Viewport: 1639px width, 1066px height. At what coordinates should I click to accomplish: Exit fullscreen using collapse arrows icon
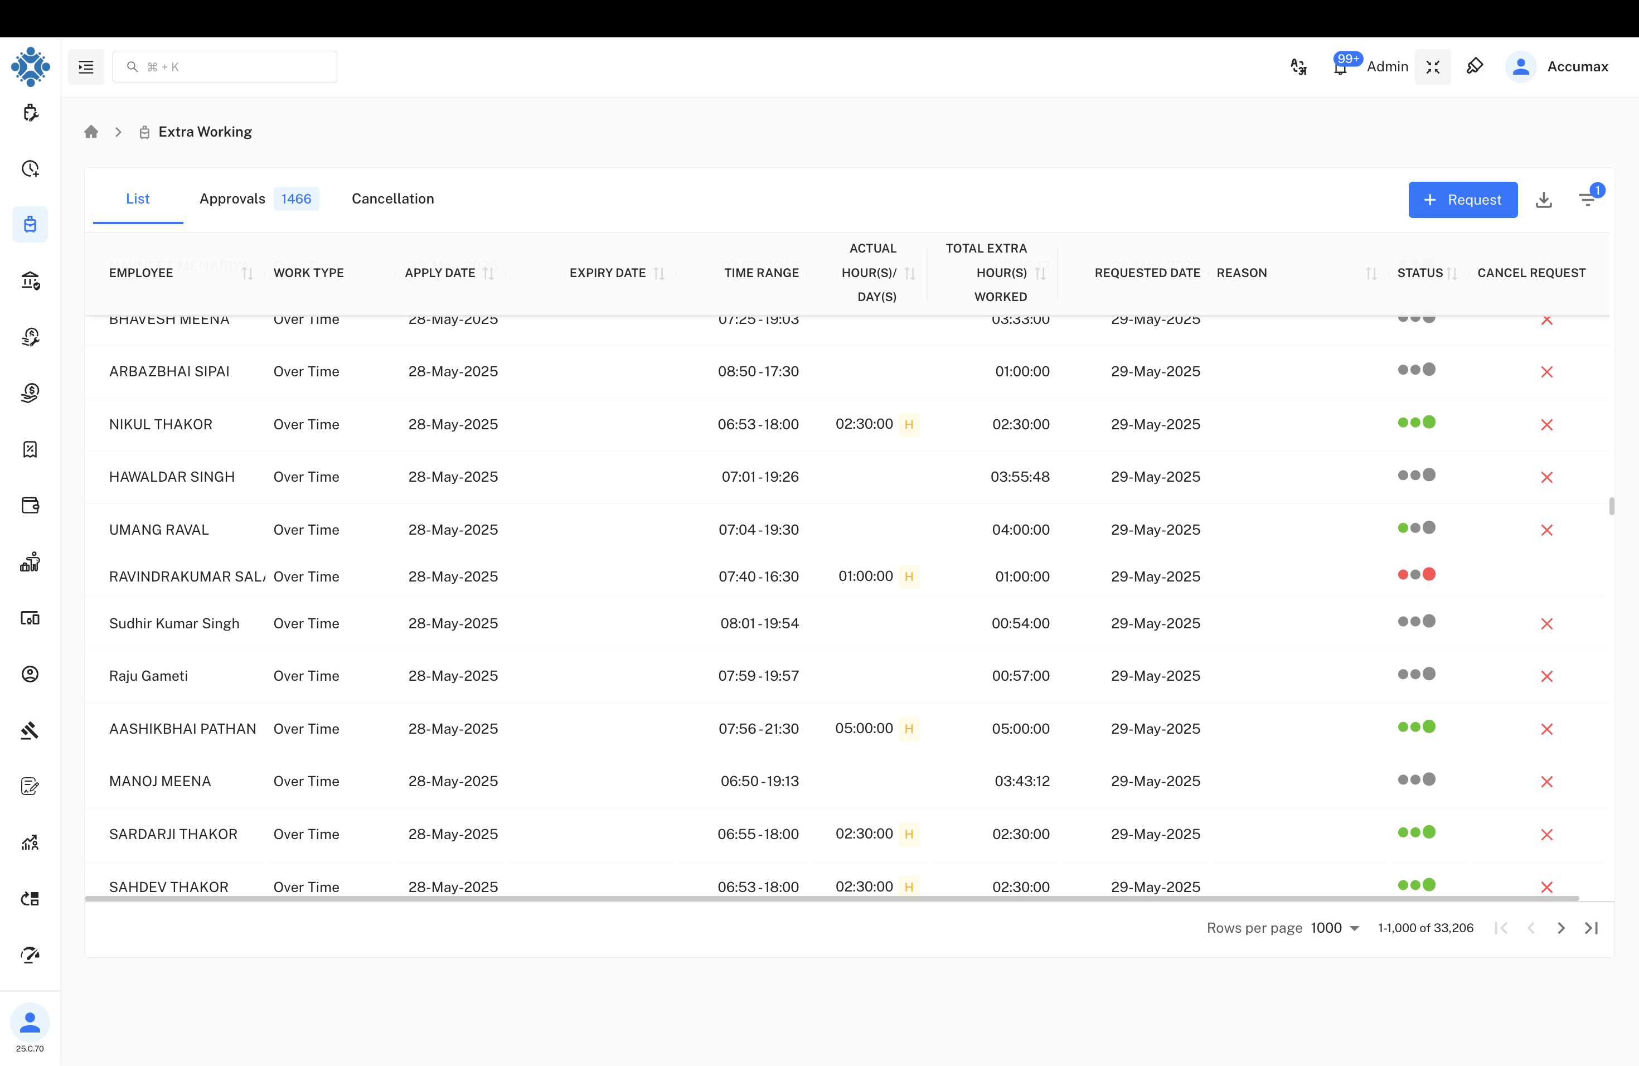(x=1432, y=67)
